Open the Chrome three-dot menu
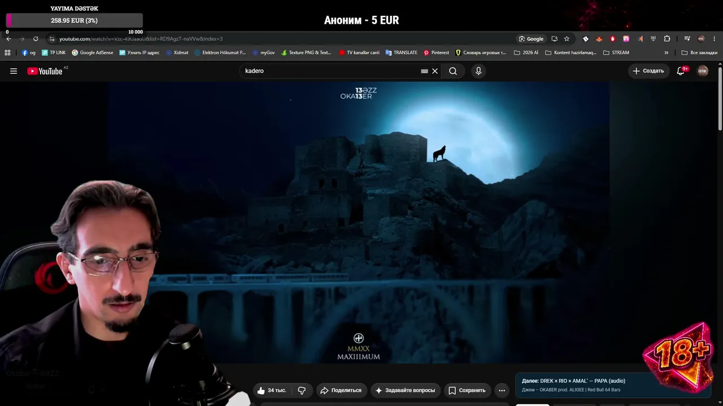Screen dimensions: 723x406 click(715, 39)
